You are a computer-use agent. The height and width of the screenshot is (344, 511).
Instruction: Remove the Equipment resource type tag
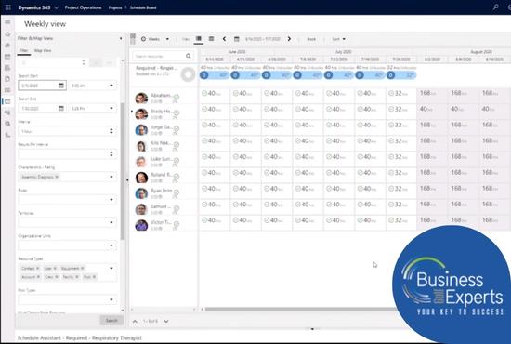point(82,268)
